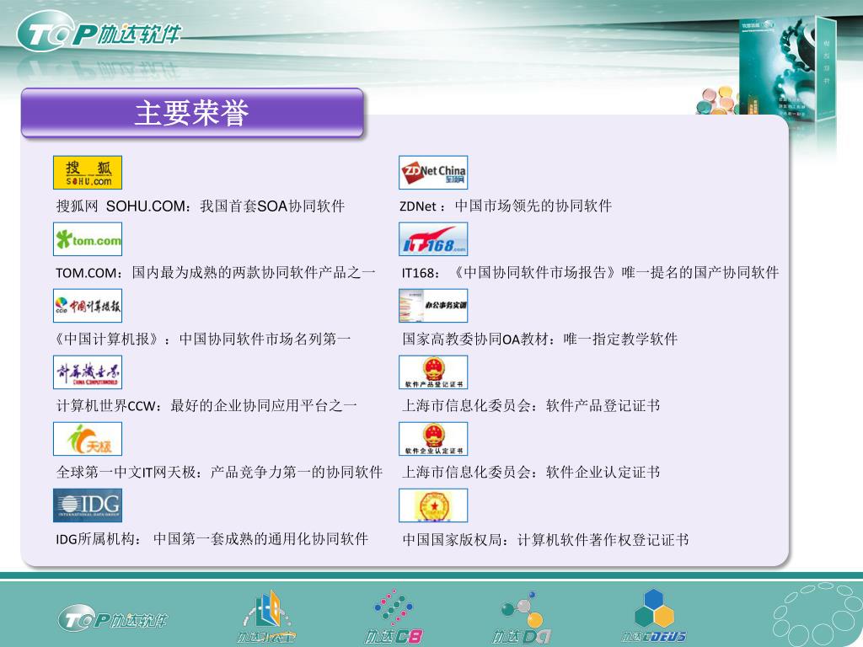Click text IDG所属机构：中国第一套成熟的通用化协同软件
The width and height of the screenshot is (863, 647).
click(212, 539)
